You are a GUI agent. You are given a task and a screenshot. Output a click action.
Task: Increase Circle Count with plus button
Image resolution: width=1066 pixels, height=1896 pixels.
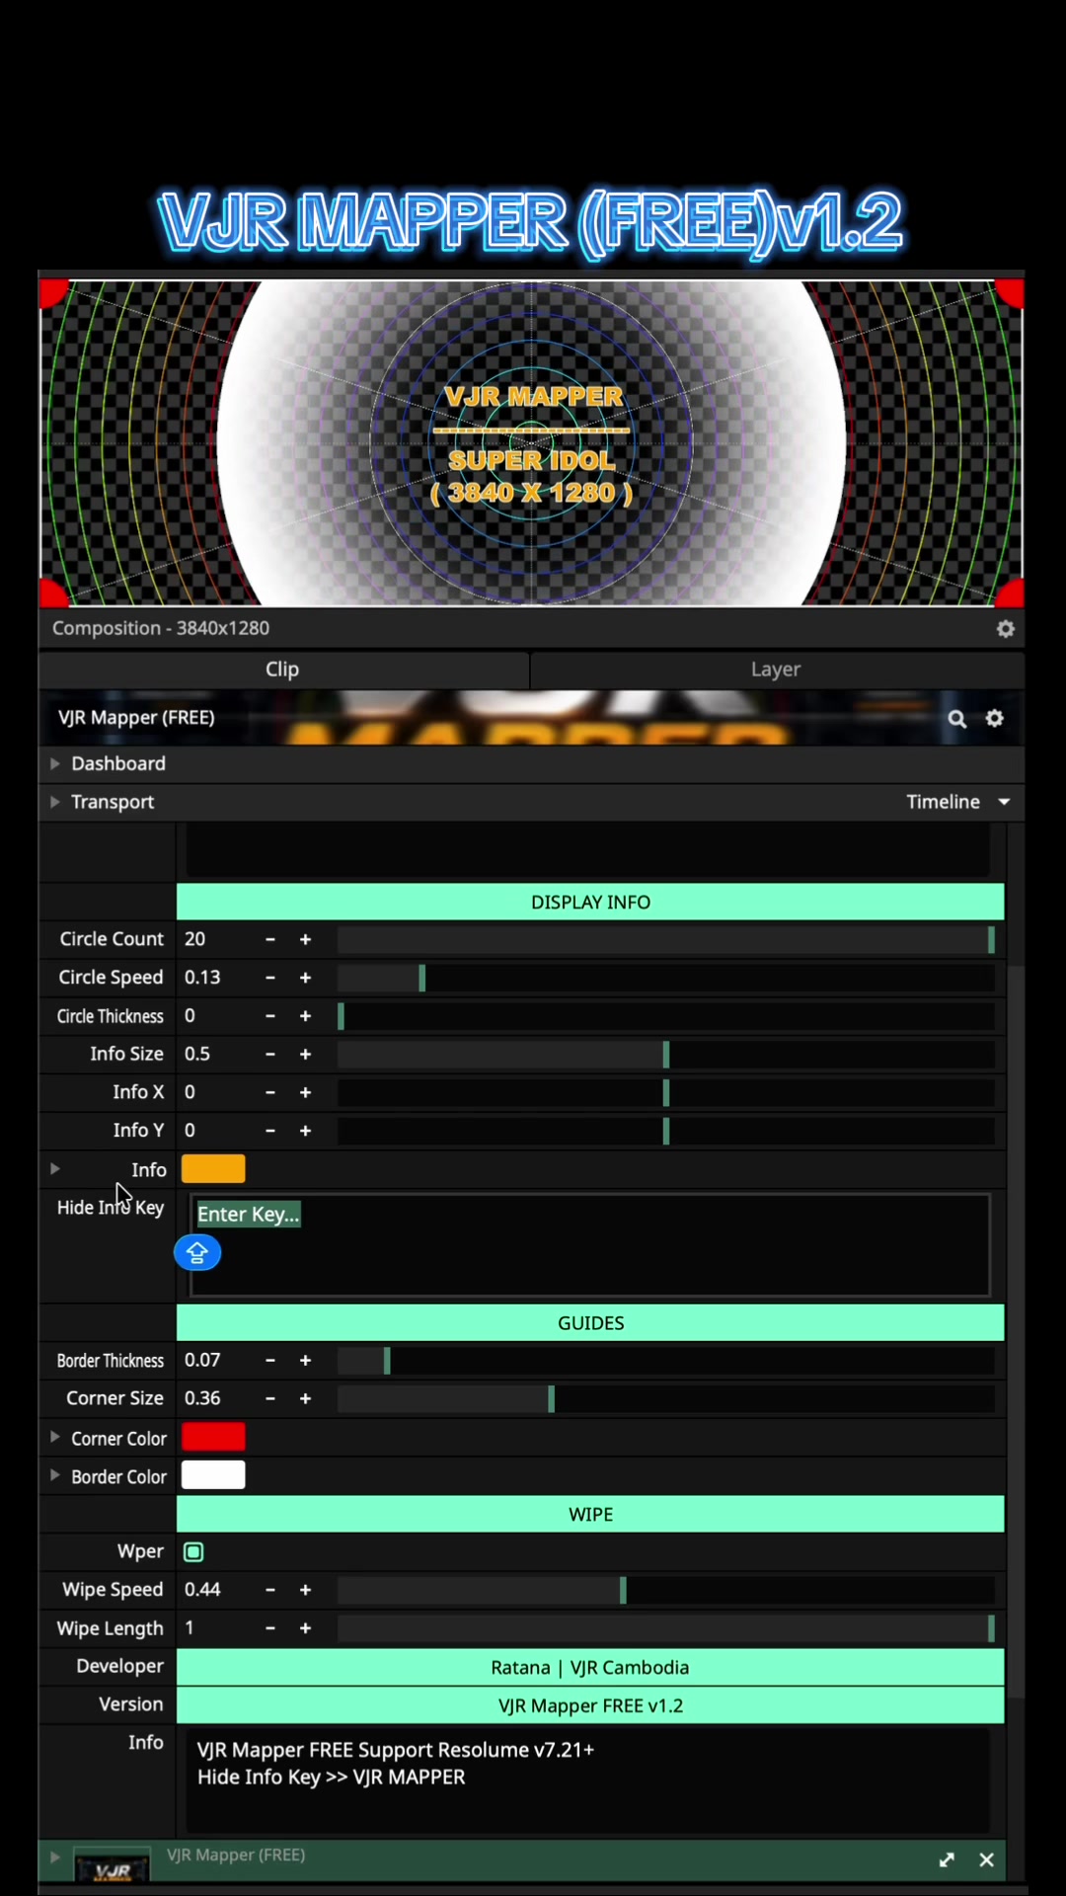tap(305, 940)
